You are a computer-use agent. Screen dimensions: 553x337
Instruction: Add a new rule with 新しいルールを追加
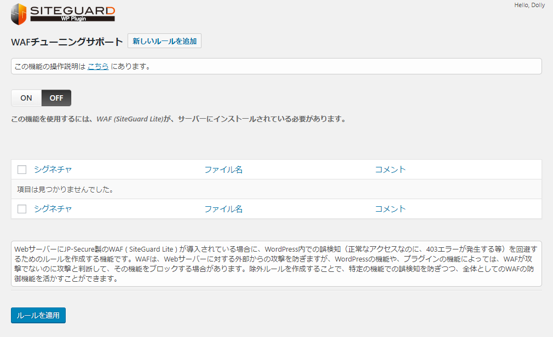(164, 41)
